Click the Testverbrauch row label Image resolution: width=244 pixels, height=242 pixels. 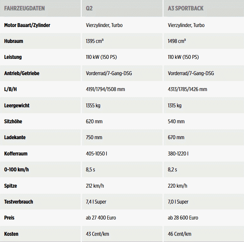click(18, 202)
